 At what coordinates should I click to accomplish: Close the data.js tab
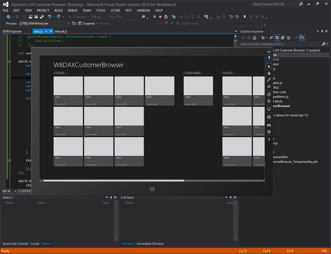coord(51,31)
